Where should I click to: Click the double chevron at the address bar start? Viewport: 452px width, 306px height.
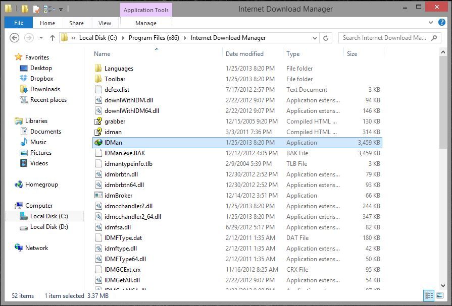pyautogui.click(x=73, y=38)
